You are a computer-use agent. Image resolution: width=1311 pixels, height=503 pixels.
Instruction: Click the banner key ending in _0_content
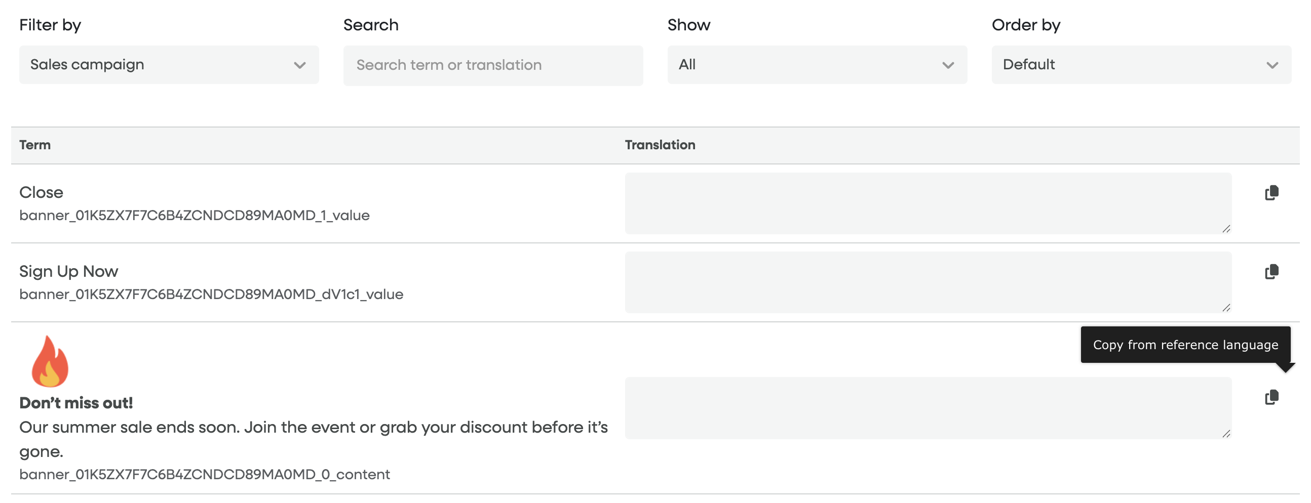click(205, 474)
